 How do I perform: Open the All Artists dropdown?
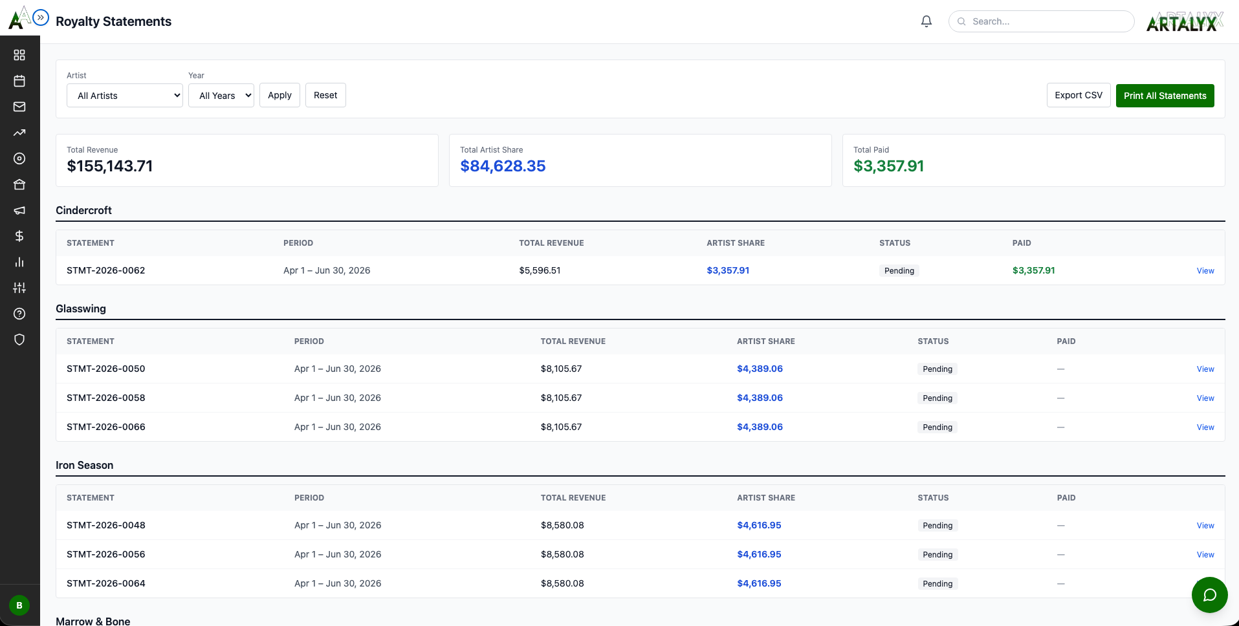coord(125,96)
